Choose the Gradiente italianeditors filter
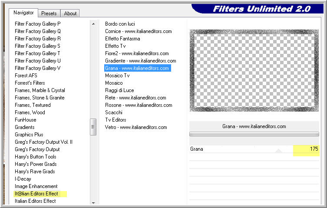 coord(141,61)
